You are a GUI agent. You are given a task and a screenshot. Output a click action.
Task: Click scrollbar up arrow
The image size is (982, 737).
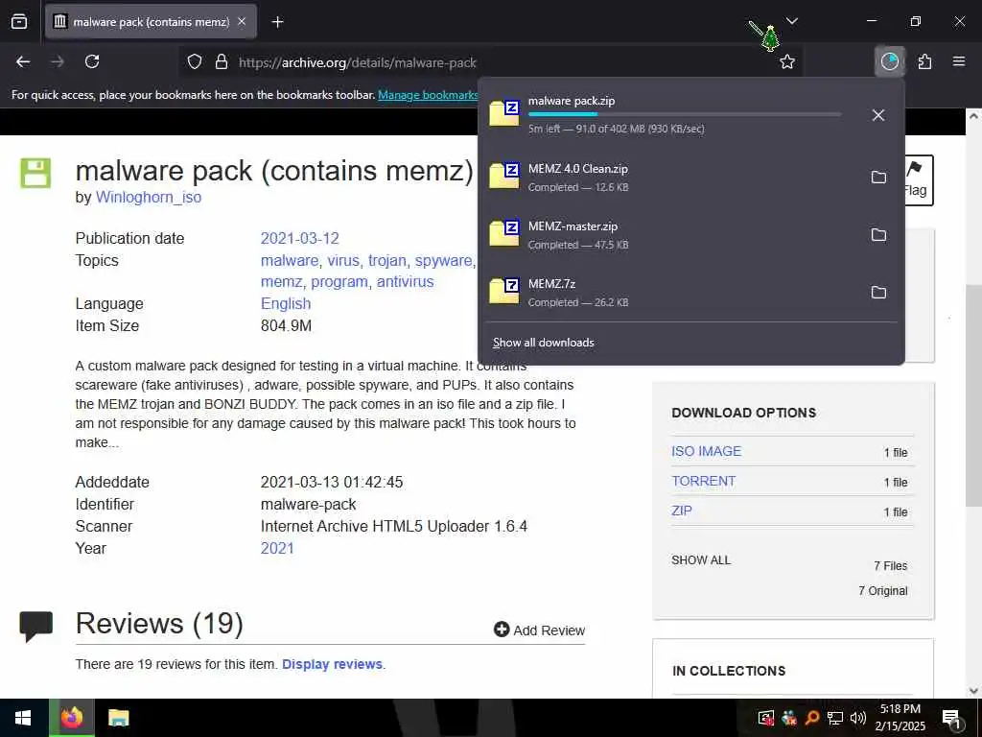coord(974,116)
